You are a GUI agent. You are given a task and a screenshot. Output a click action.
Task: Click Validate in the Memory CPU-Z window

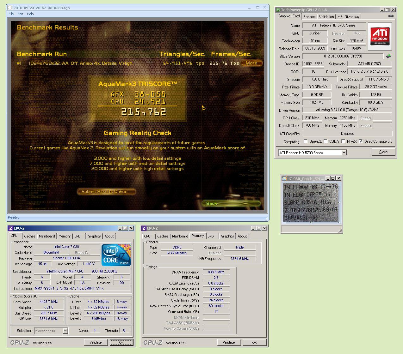click(229, 342)
